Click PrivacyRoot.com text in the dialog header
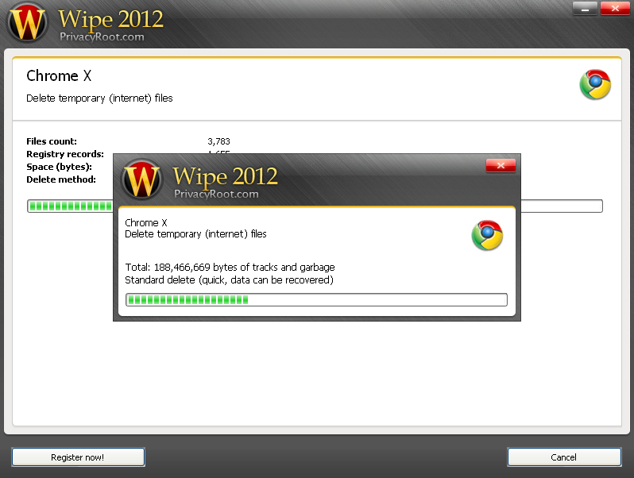This screenshot has height=478, width=634. [x=216, y=194]
